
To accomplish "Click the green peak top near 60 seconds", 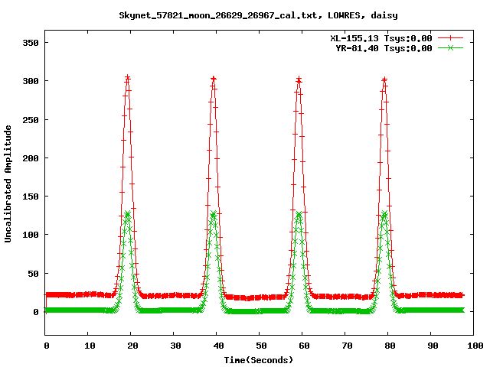I will click(299, 214).
